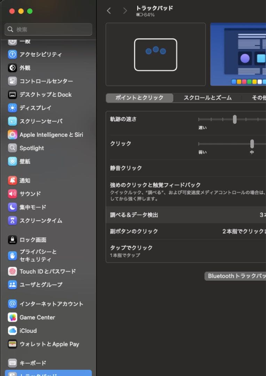266x376 pixels.
Task: Switch to ポイントとクリック tab
Action: pyautogui.click(x=139, y=98)
